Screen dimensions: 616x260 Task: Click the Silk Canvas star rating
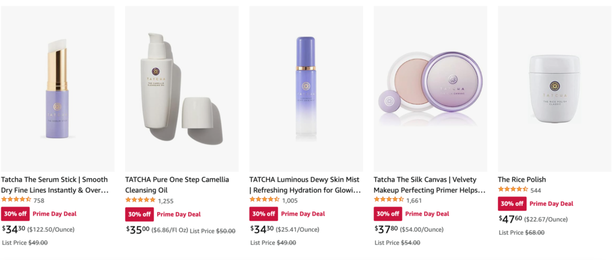click(x=389, y=200)
